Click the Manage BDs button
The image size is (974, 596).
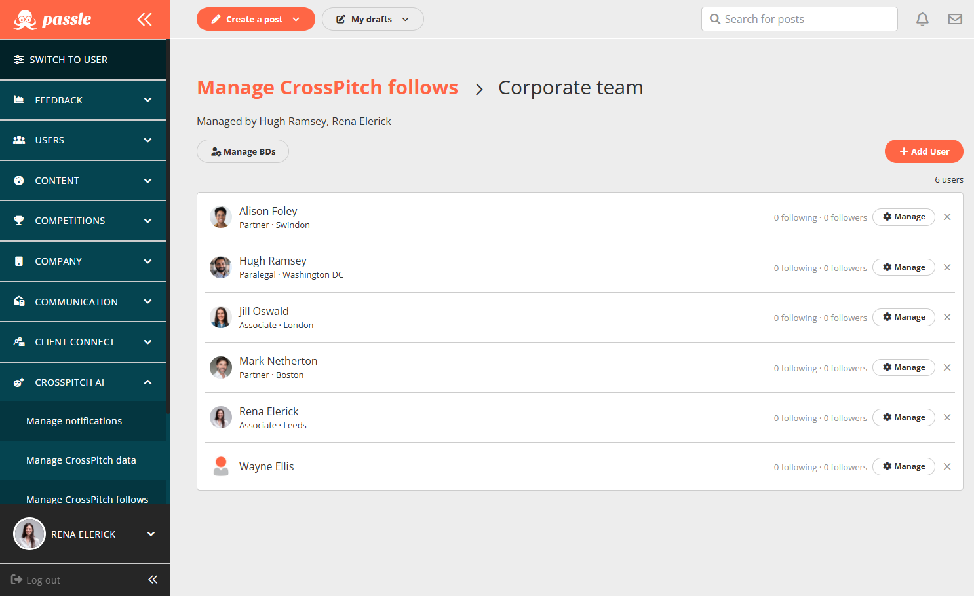coord(243,151)
